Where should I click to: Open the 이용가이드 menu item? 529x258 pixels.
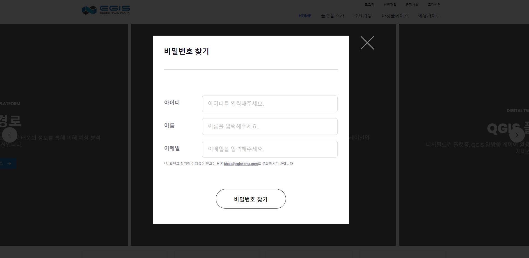pyautogui.click(x=429, y=16)
